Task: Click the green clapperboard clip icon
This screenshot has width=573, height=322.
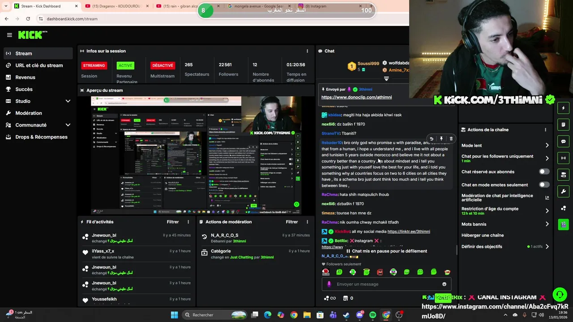Action: 563,225
